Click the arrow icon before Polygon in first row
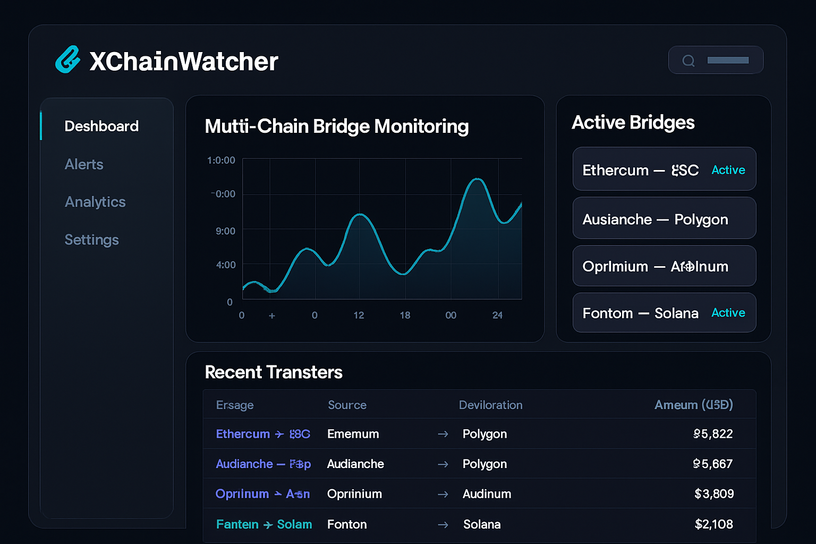Image resolution: width=816 pixels, height=544 pixels. click(x=443, y=435)
